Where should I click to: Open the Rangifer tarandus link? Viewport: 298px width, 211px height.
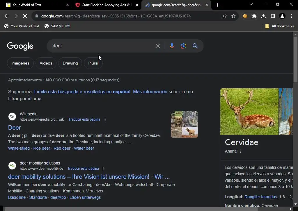coord(261,197)
